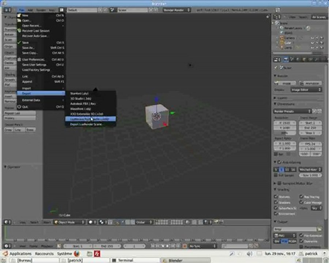Click the viewport shading sphere icon
This screenshot has height=263, width=329.
92,222
